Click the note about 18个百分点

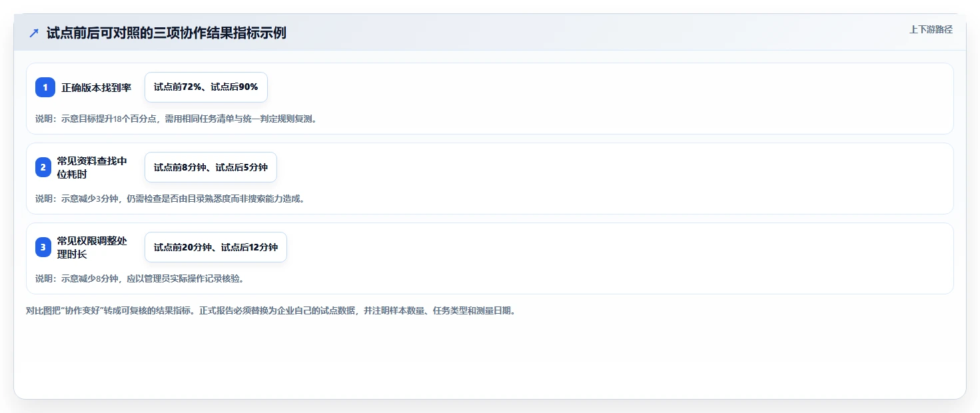[x=177, y=119]
